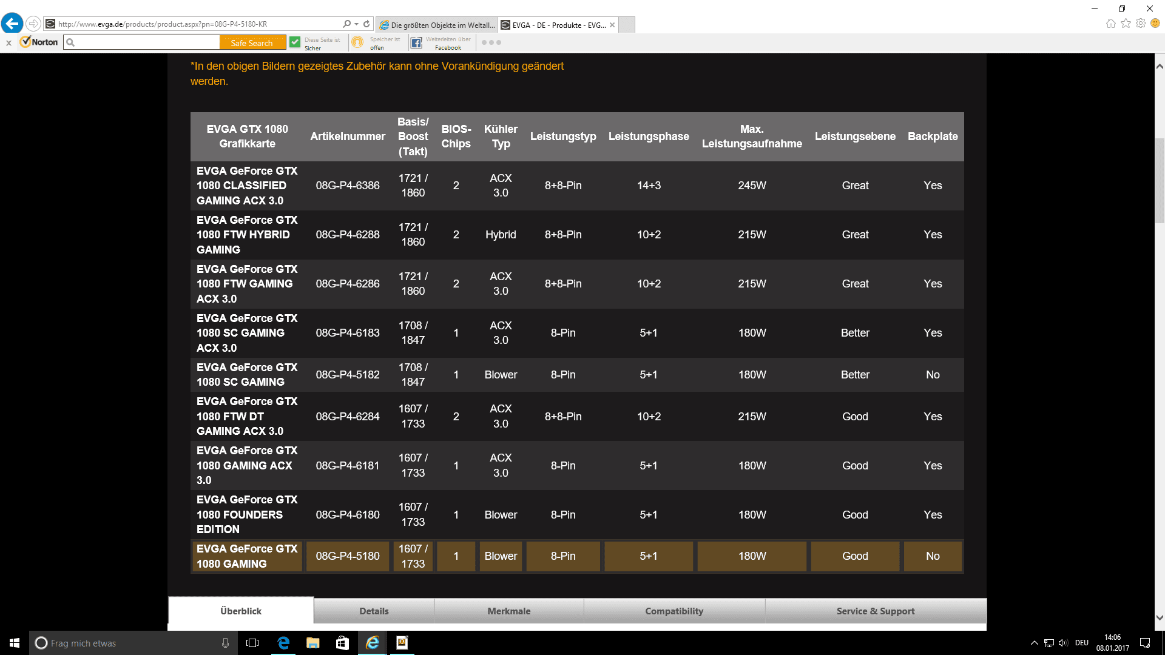Screen dimensions: 1165x655
Task: Click the Artikelnummer column header
Action: pyautogui.click(x=348, y=136)
